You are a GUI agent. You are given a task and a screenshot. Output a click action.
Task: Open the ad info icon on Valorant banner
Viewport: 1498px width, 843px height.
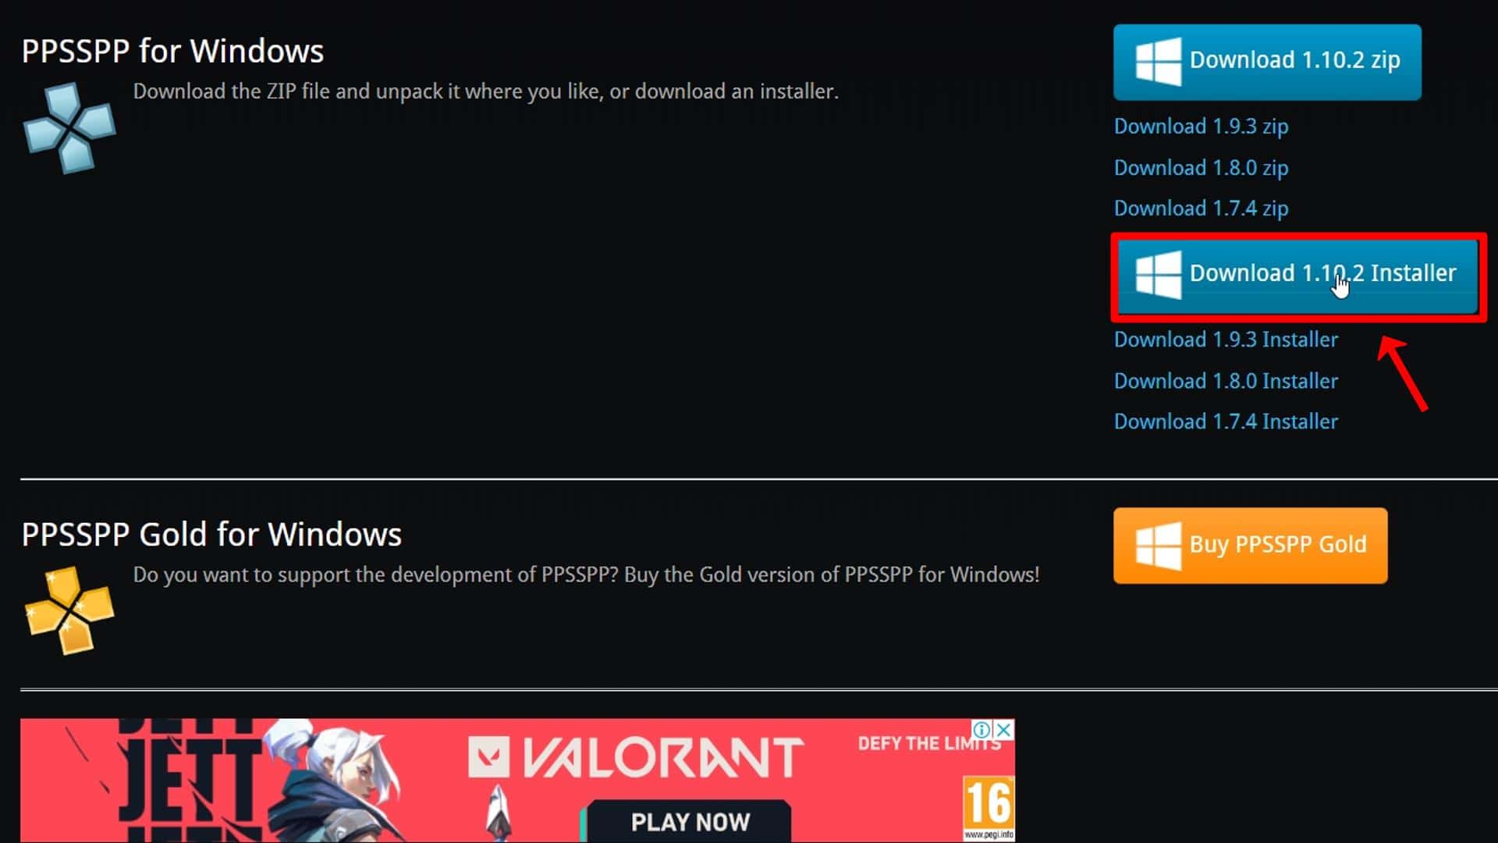[983, 730]
